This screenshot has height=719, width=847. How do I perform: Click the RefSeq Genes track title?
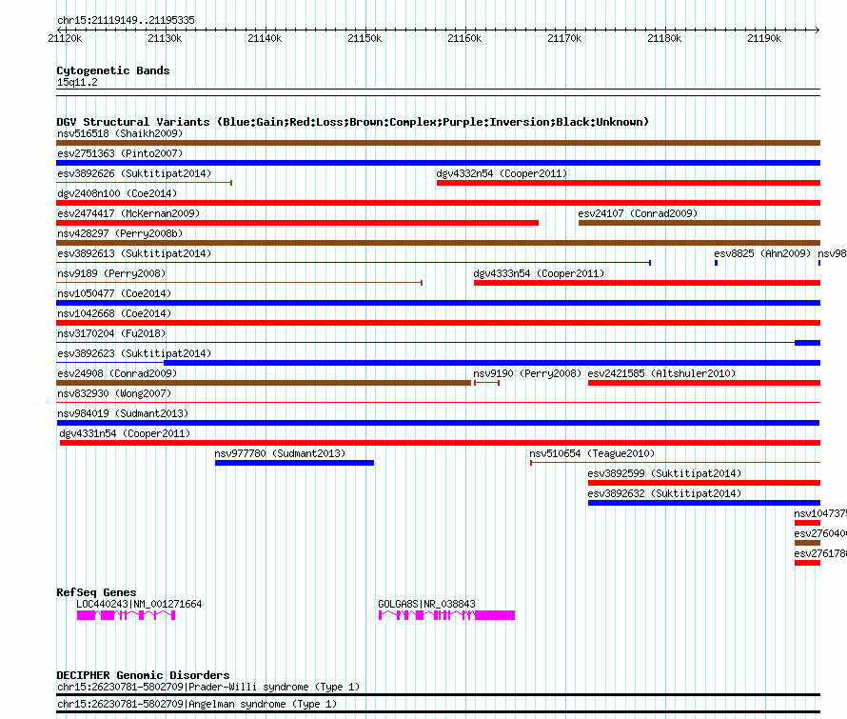[x=96, y=592]
